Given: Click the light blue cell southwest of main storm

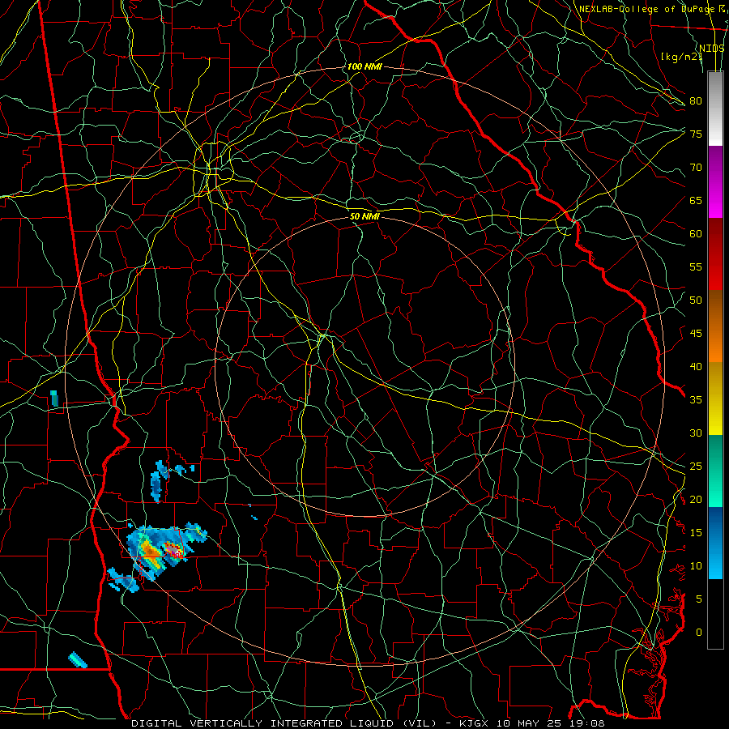Looking at the screenshot, I should coord(123,580).
